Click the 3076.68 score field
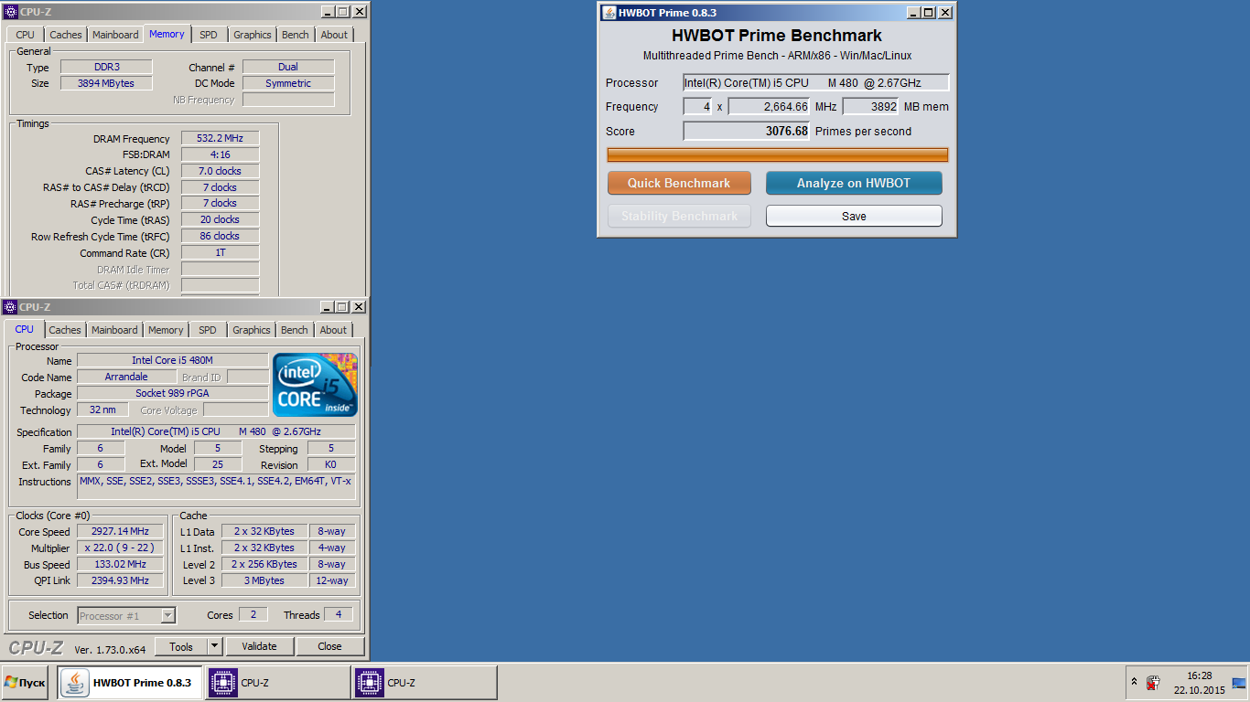The width and height of the screenshot is (1250, 702). point(747,132)
